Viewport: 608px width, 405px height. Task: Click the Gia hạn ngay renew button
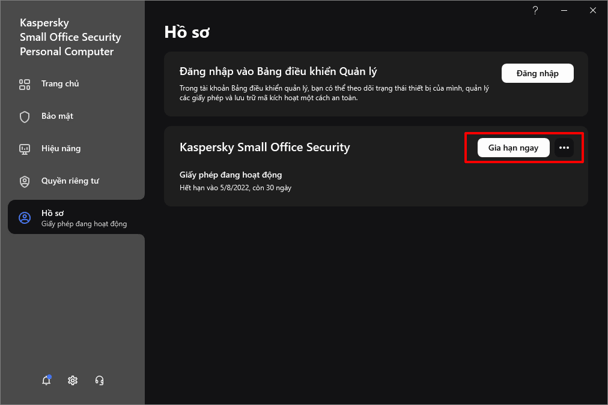click(x=513, y=148)
